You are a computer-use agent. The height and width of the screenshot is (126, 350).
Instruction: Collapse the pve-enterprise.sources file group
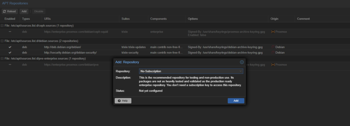2,58
